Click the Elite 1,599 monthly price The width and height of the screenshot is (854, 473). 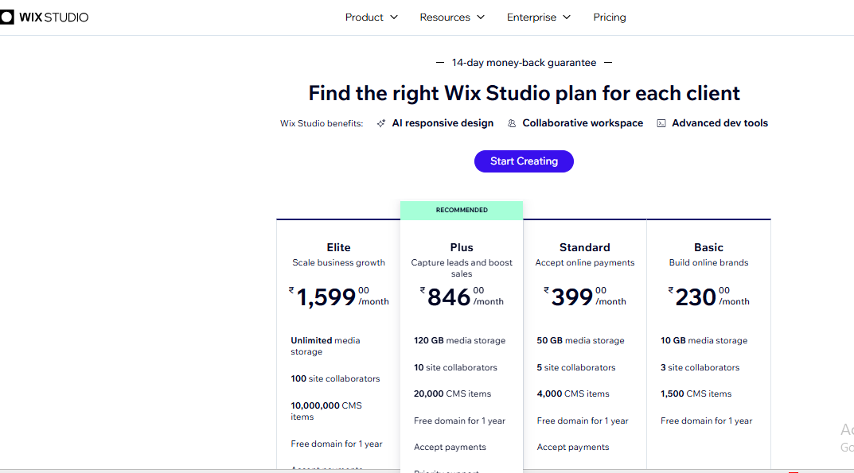click(x=339, y=297)
